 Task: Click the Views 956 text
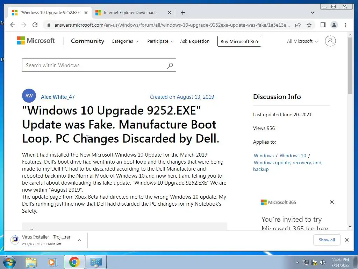(264, 128)
